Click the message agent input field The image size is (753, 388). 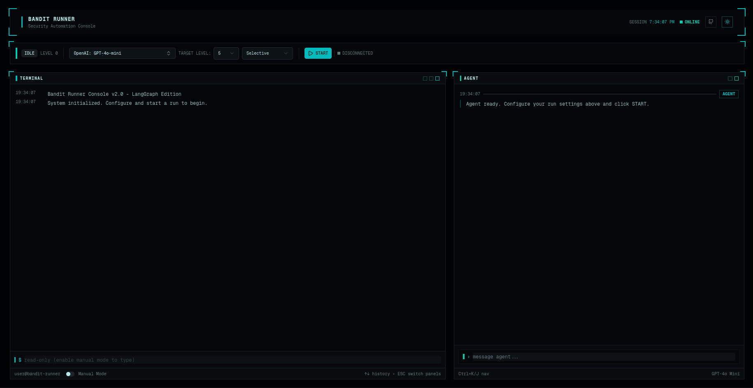click(603, 357)
